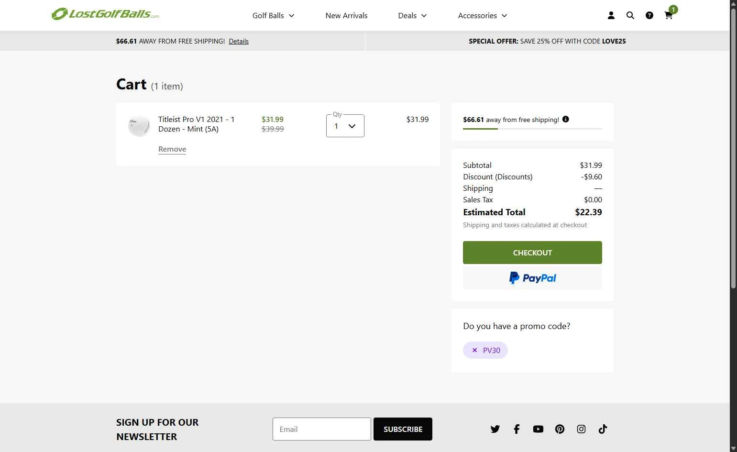Expand the Accessories menu
The height and width of the screenshot is (452, 737).
(483, 15)
